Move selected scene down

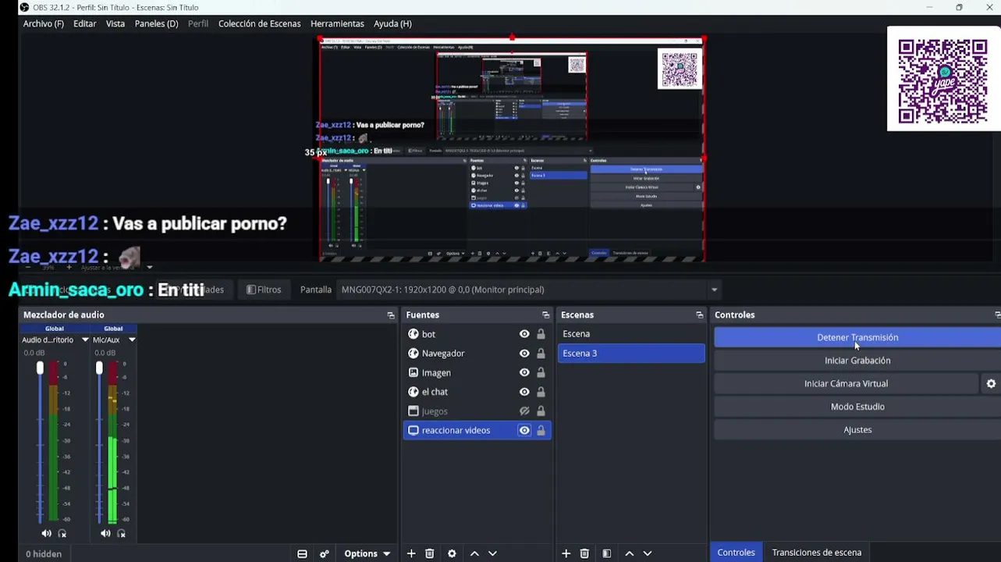coord(648,553)
